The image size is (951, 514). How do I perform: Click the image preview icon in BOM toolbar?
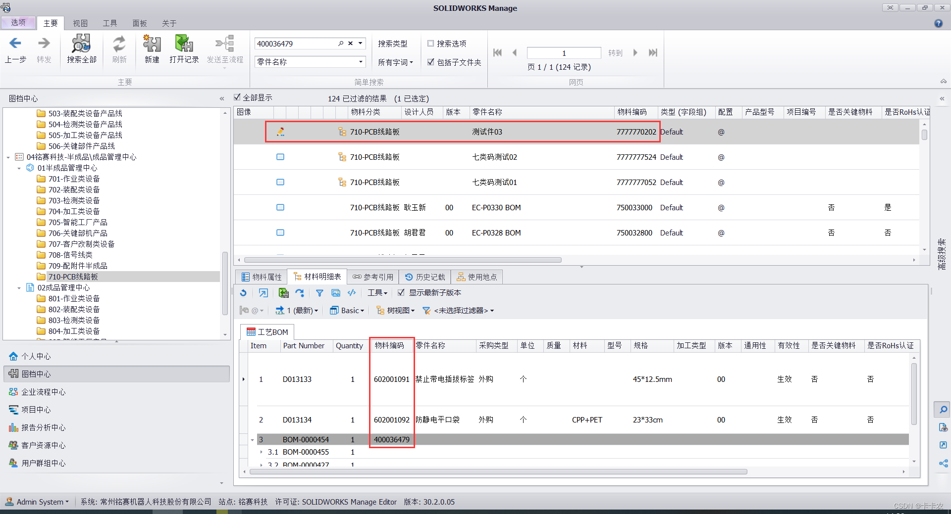(336, 293)
